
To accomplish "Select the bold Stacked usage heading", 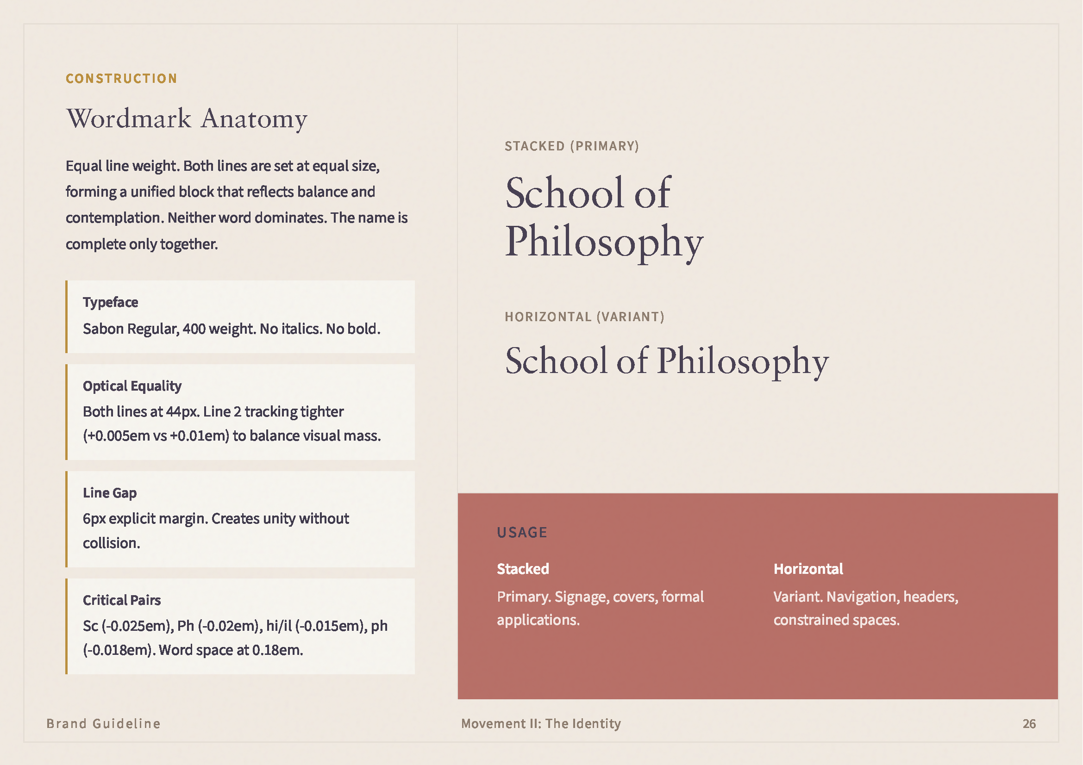I will pyautogui.click(x=523, y=569).
